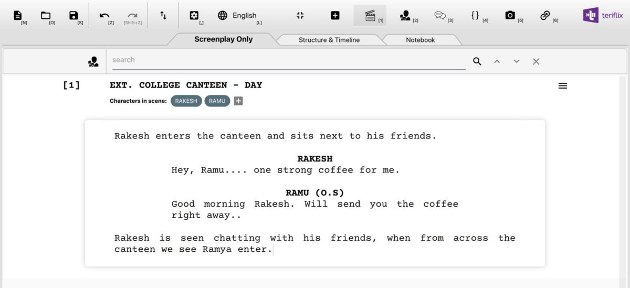Screen dimensions: 630x288
Task: Open settings gear in toolbar
Action: (194, 16)
